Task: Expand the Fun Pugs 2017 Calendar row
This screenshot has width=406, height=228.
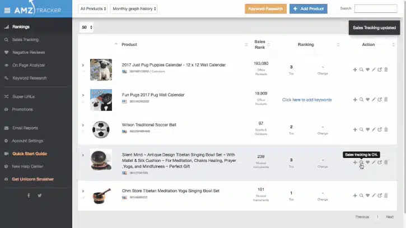Action: click(x=83, y=95)
